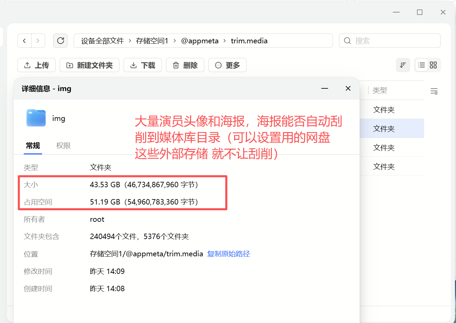Focus the 搜索 search field
Viewport: 456px width, 323px height.
pyautogui.click(x=390, y=41)
